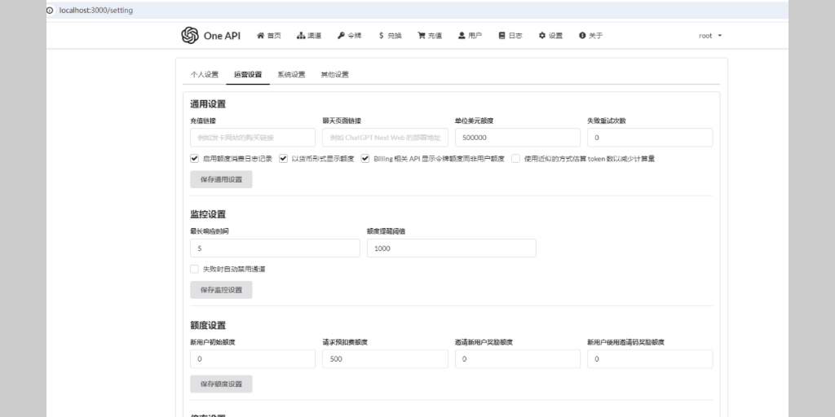This screenshot has height=417, width=835.
Task: Click the 监控设置 section heading
Action: (x=208, y=214)
